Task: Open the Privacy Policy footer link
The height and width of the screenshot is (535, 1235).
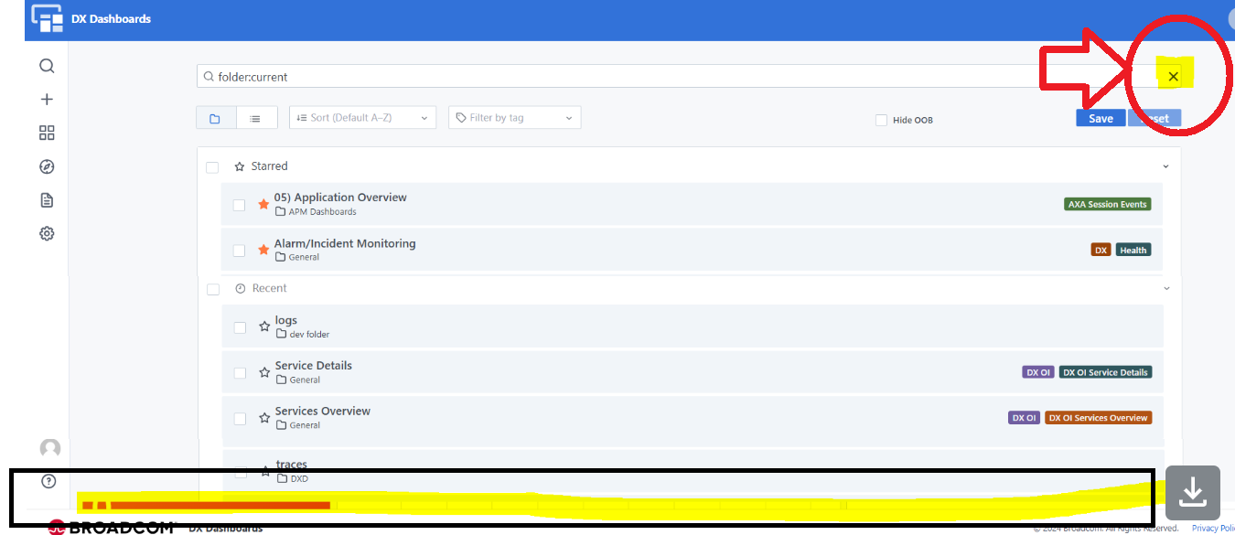Action: [x=1213, y=529]
